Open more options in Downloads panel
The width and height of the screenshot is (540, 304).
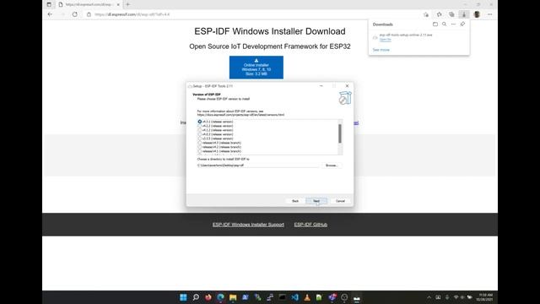[453, 24]
